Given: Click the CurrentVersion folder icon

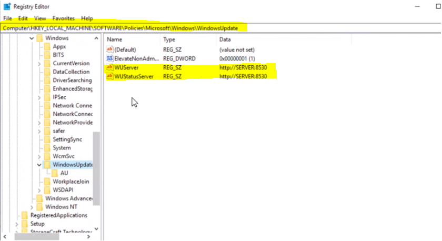Looking at the screenshot, I should (x=47, y=63).
